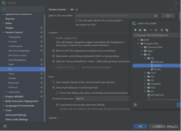
Task: Click the browse folder icon in Git path field
Action: click(x=156, y=15)
